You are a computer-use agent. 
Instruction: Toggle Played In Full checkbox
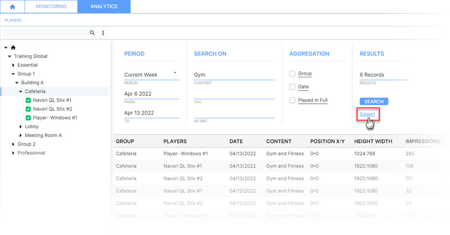(x=292, y=100)
